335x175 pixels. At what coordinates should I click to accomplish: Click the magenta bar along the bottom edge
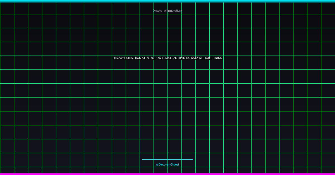pyautogui.click(x=167, y=174)
